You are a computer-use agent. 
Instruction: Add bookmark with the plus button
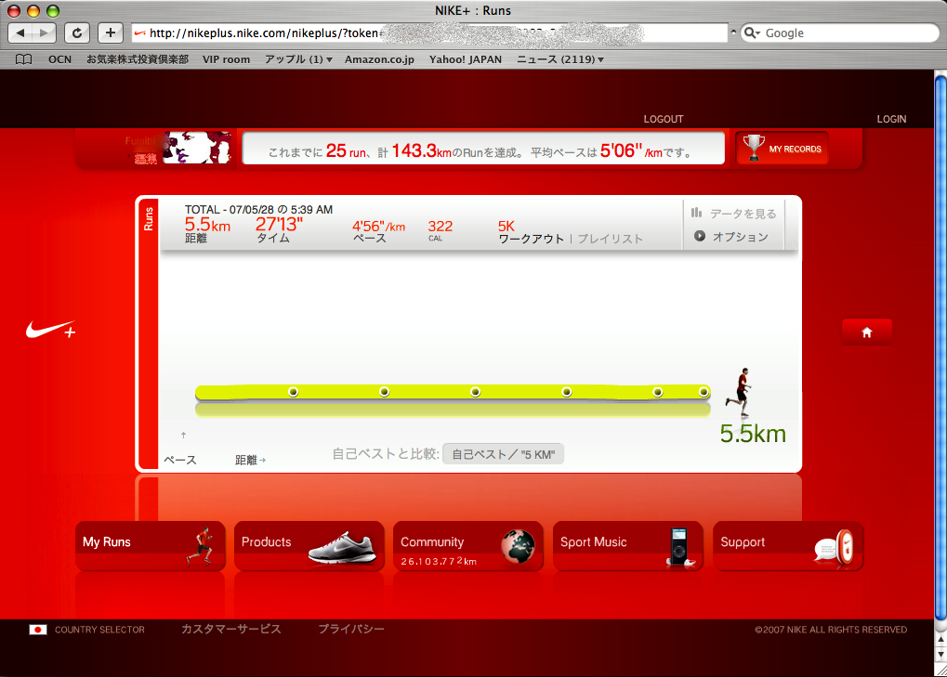coord(110,33)
